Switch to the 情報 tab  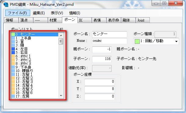pos(11,20)
